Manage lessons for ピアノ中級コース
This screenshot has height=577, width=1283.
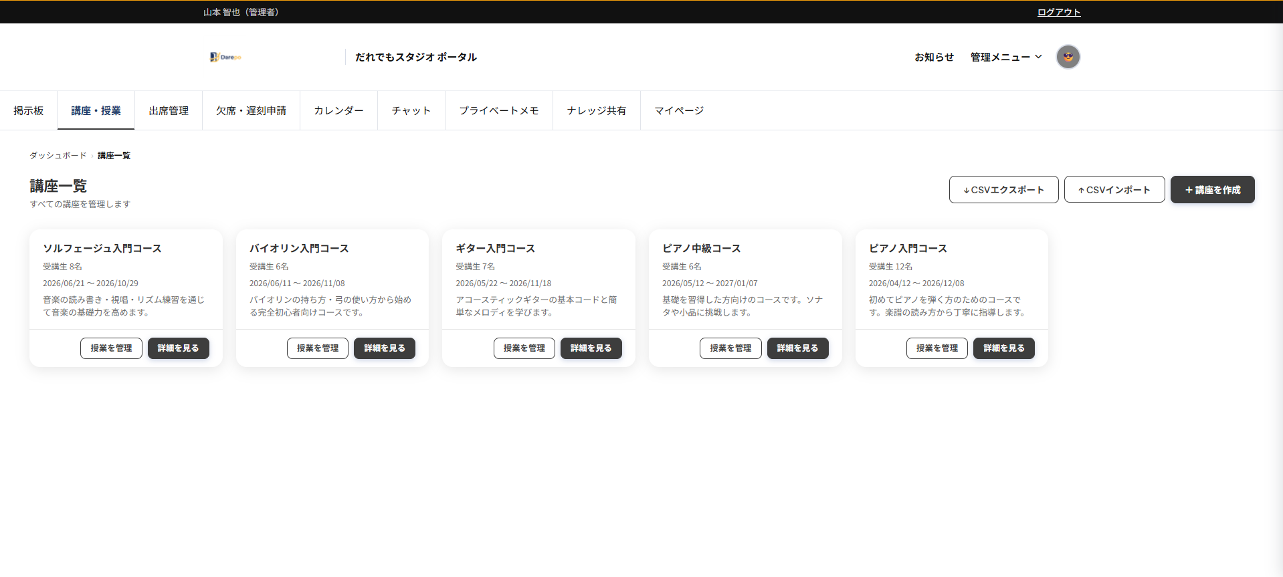click(730, 348)
